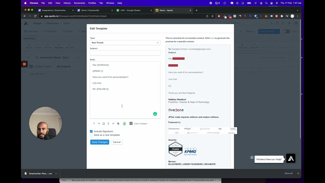The width and height of the screenshot is (325, 183).
Task: Open Chrome three-dot menu
Action: click(298, 16)
